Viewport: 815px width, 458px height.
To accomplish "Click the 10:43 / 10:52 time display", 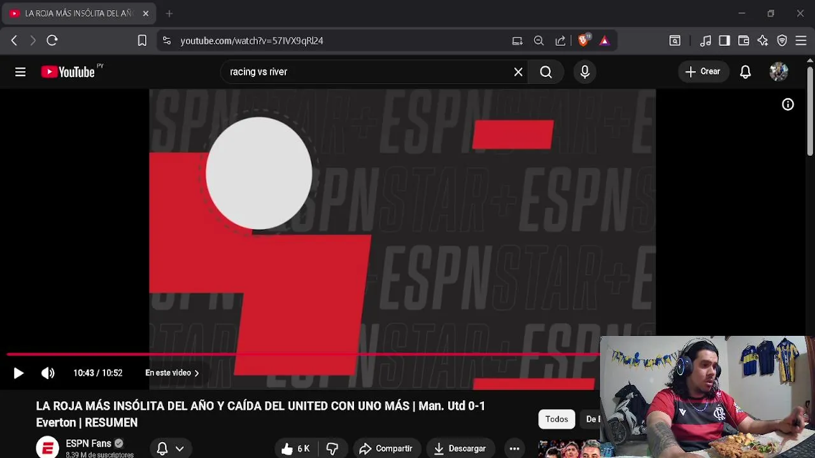I will click(x=97, y=373).
